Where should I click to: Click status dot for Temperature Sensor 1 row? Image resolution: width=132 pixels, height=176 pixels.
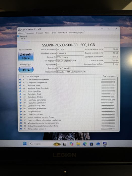tap(21, 129)
